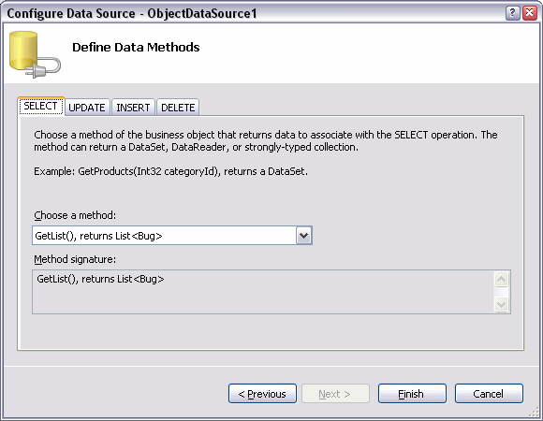This screenshot has height=421, width=543.
Task: Click the "Choose a method:" label
Action: point(75,215)
